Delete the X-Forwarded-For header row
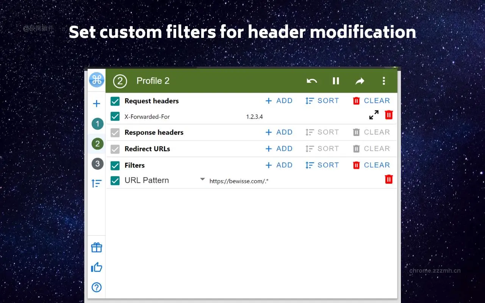This screenshot has height=303, width=485. pyautogui.click(x=388, y=115)
